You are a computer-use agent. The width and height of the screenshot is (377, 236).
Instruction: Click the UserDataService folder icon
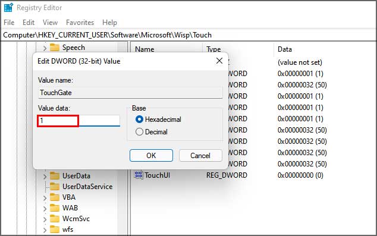pyautogui.click(x=55, y=186)
